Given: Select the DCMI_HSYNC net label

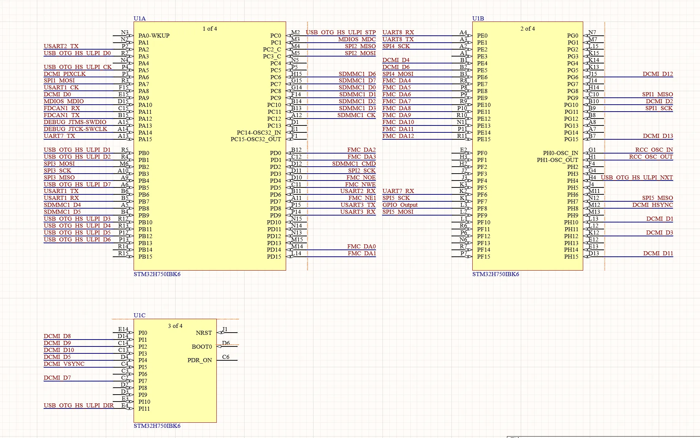Looking at the screenshot, I should (653, 205).
